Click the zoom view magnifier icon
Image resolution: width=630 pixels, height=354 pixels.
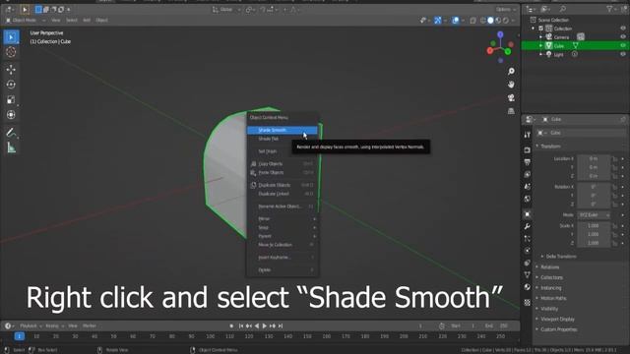point(511,72)
